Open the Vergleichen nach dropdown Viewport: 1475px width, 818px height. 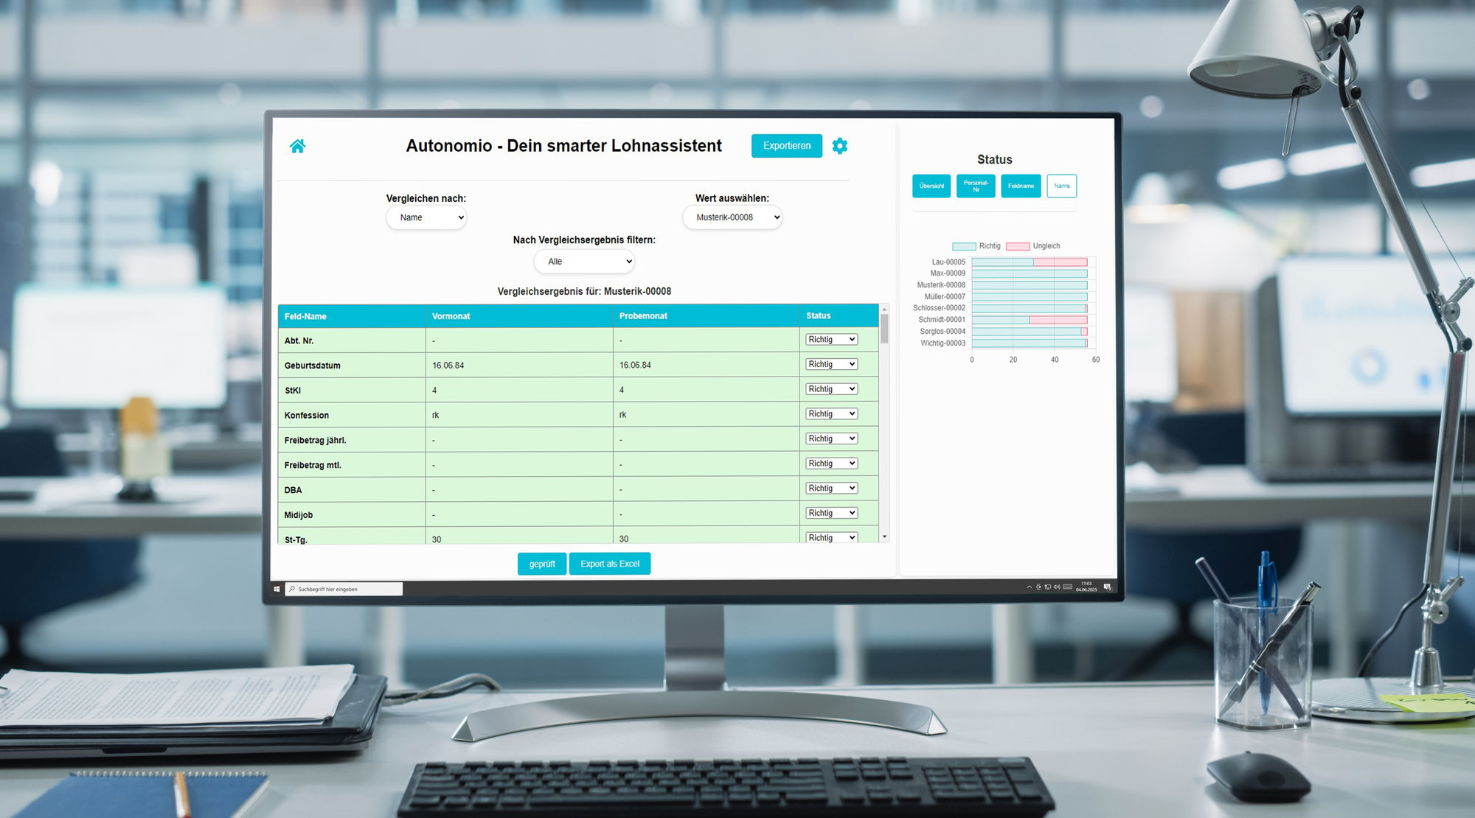pyautogui.click(x=426, y=217)
